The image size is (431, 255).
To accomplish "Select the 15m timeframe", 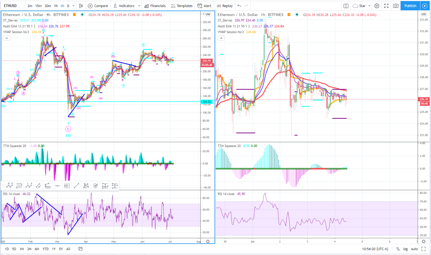I will tap(39, 6).
